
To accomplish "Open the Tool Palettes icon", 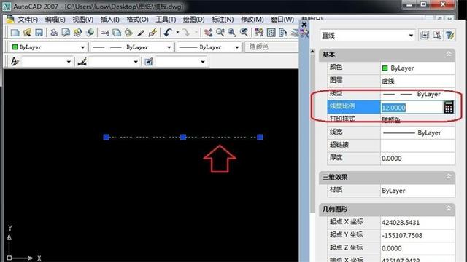I will (283, 32).
